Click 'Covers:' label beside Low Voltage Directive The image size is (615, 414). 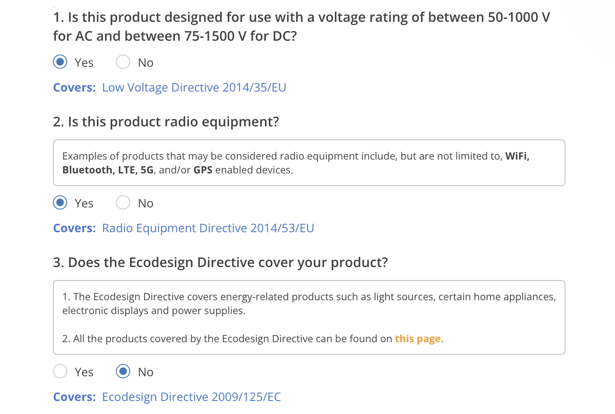click(x=74, y=87)
